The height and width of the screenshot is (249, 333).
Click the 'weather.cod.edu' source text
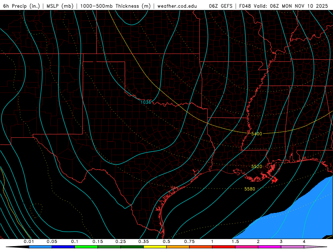177,6
